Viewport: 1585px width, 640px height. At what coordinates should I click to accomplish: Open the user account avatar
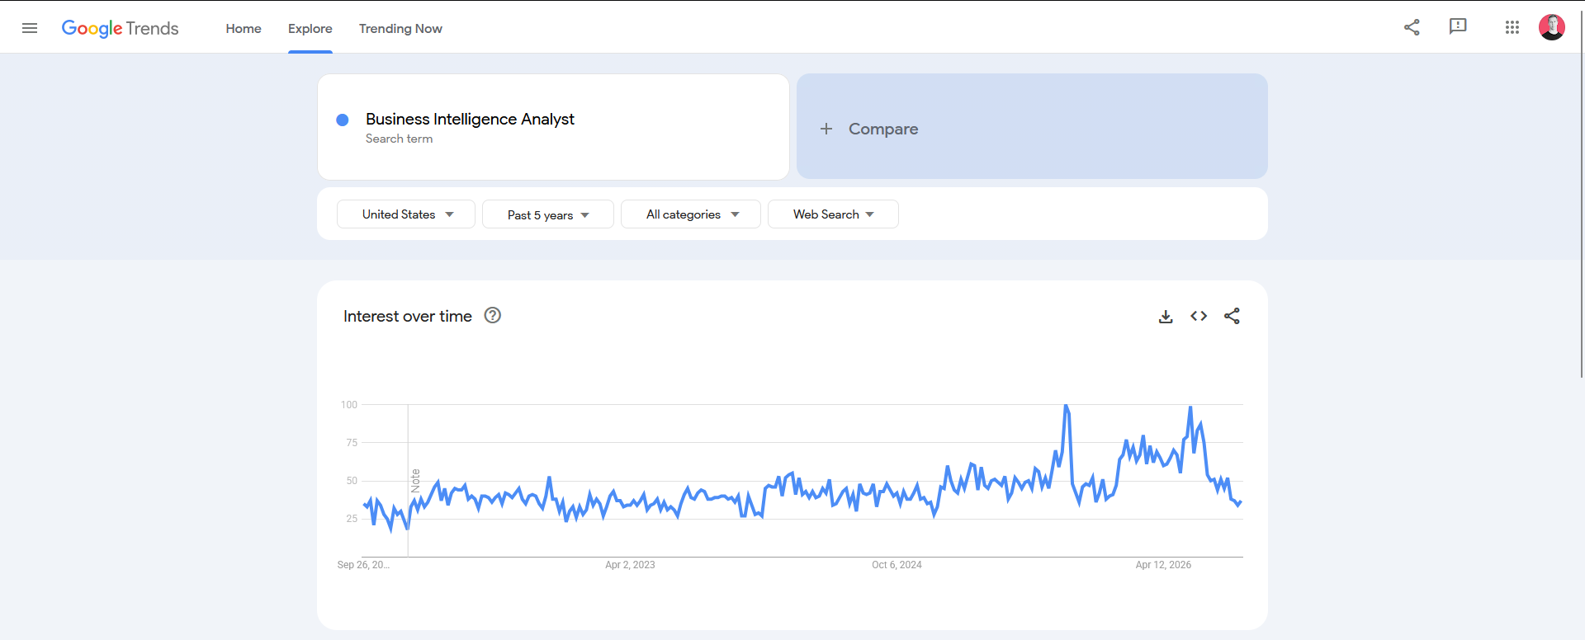point(1552,27)
